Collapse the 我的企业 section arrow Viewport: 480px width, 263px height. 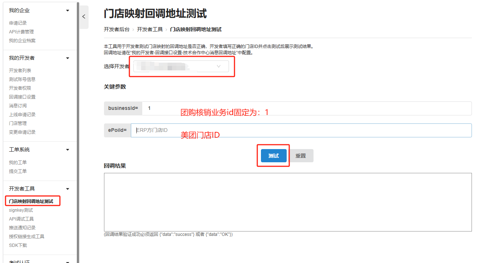68,11
